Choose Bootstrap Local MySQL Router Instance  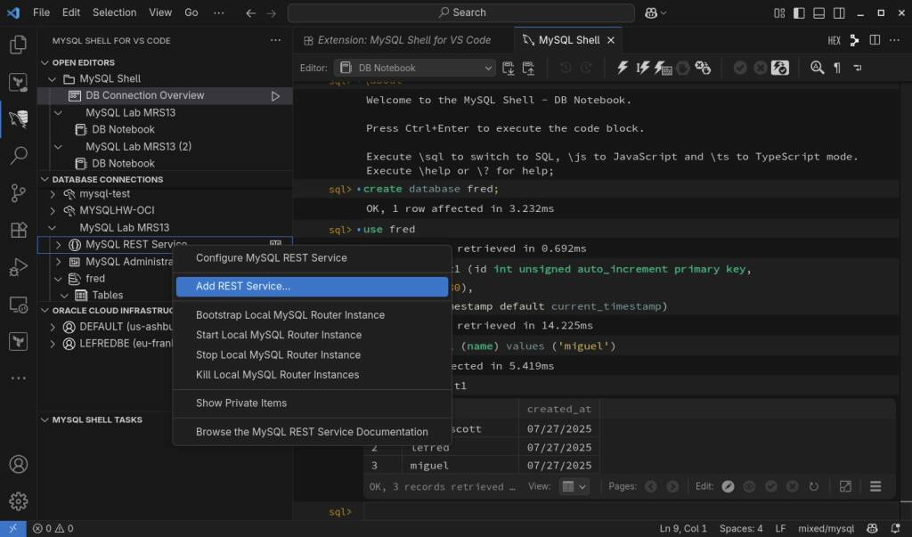290,315
